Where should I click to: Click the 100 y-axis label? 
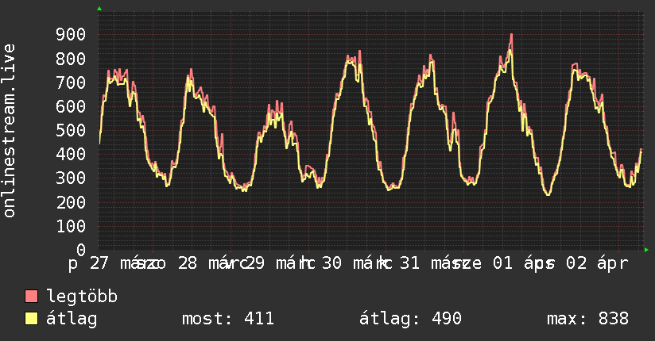(71, 226)
